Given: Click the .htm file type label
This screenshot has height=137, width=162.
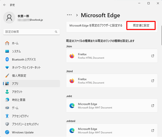Looking at the screenshot, I should (69, 46).
